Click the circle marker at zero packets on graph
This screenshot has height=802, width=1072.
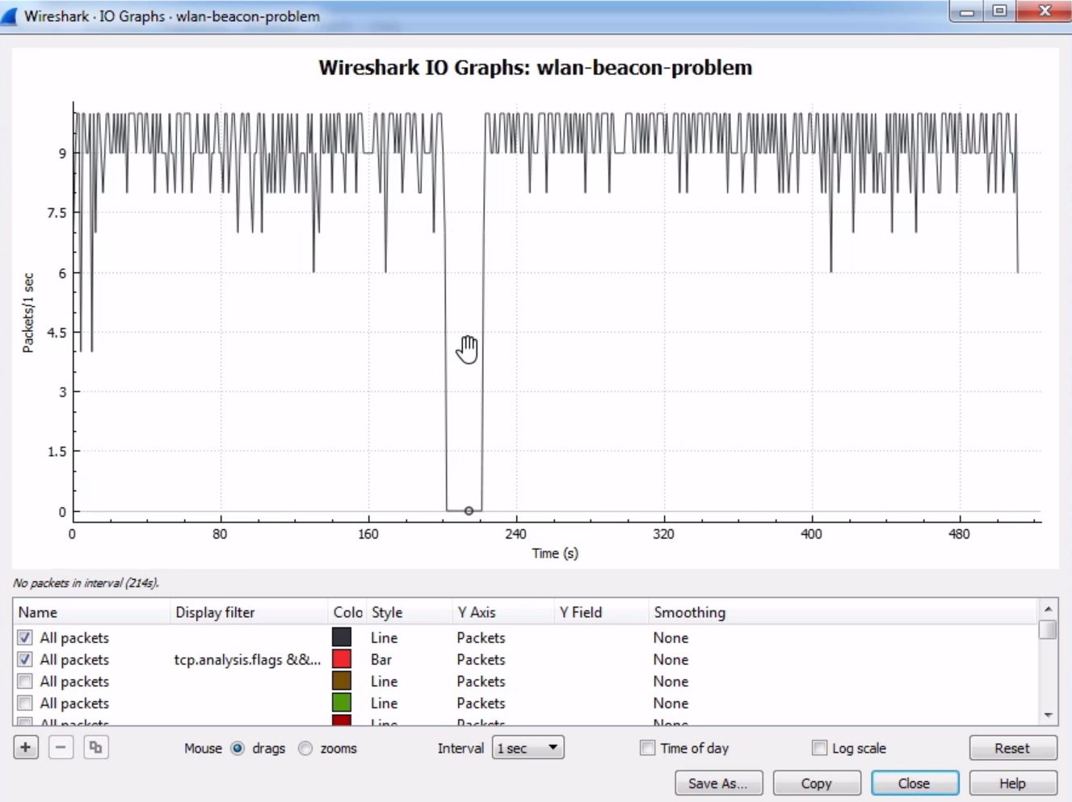pyautogui.click(x=469, y=510)
